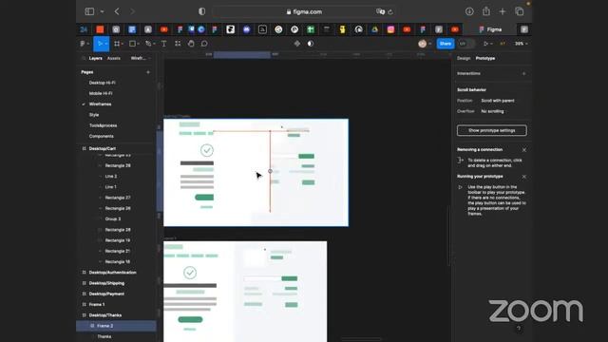Click the Safari sidebar toggle icon
The image size is (608, 342).
pos(89,11)
